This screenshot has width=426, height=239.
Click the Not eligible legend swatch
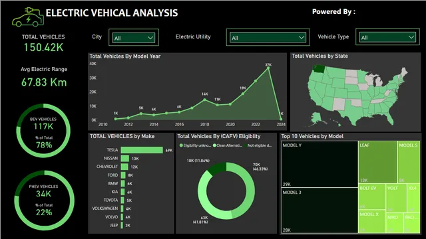coord(246,145)
